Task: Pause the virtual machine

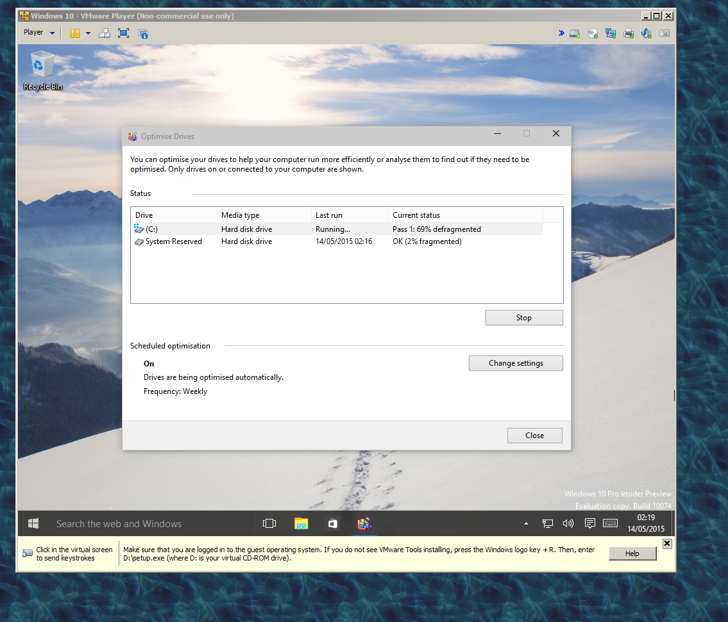Action: point(75,33)
